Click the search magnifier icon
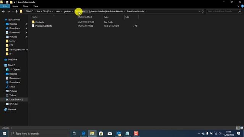 point(240,11)
